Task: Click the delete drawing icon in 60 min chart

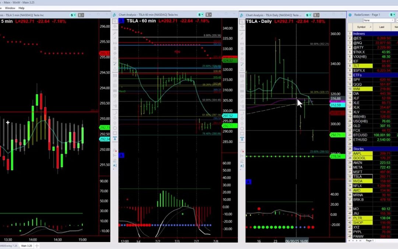Action: [x=115, y=150]
